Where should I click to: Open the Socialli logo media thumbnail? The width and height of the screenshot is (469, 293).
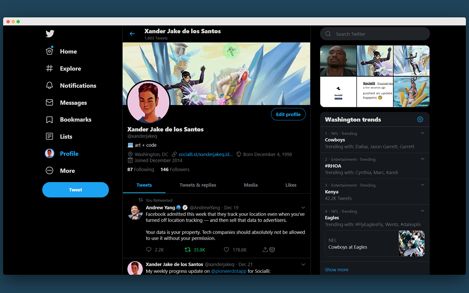click(338, 92)
